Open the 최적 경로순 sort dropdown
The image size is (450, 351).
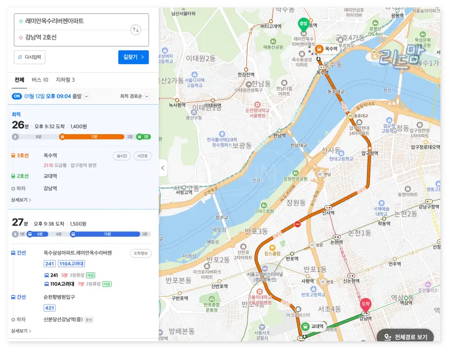[x=135, y=96]
